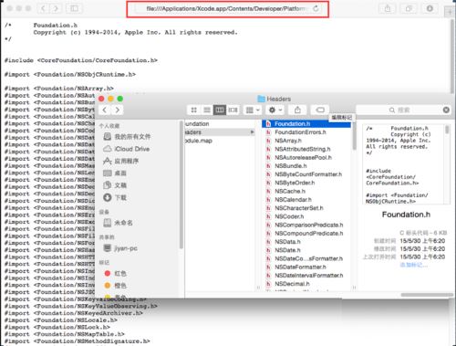This screenshot has width=456, height=346.
Task: Select the red tag in sidebar
Action: [115, 273]
